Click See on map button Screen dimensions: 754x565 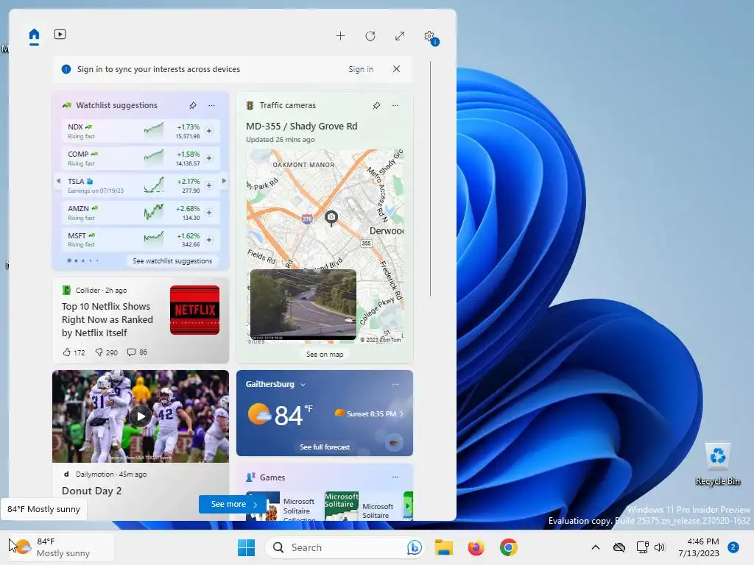click(x=325, y=354)
